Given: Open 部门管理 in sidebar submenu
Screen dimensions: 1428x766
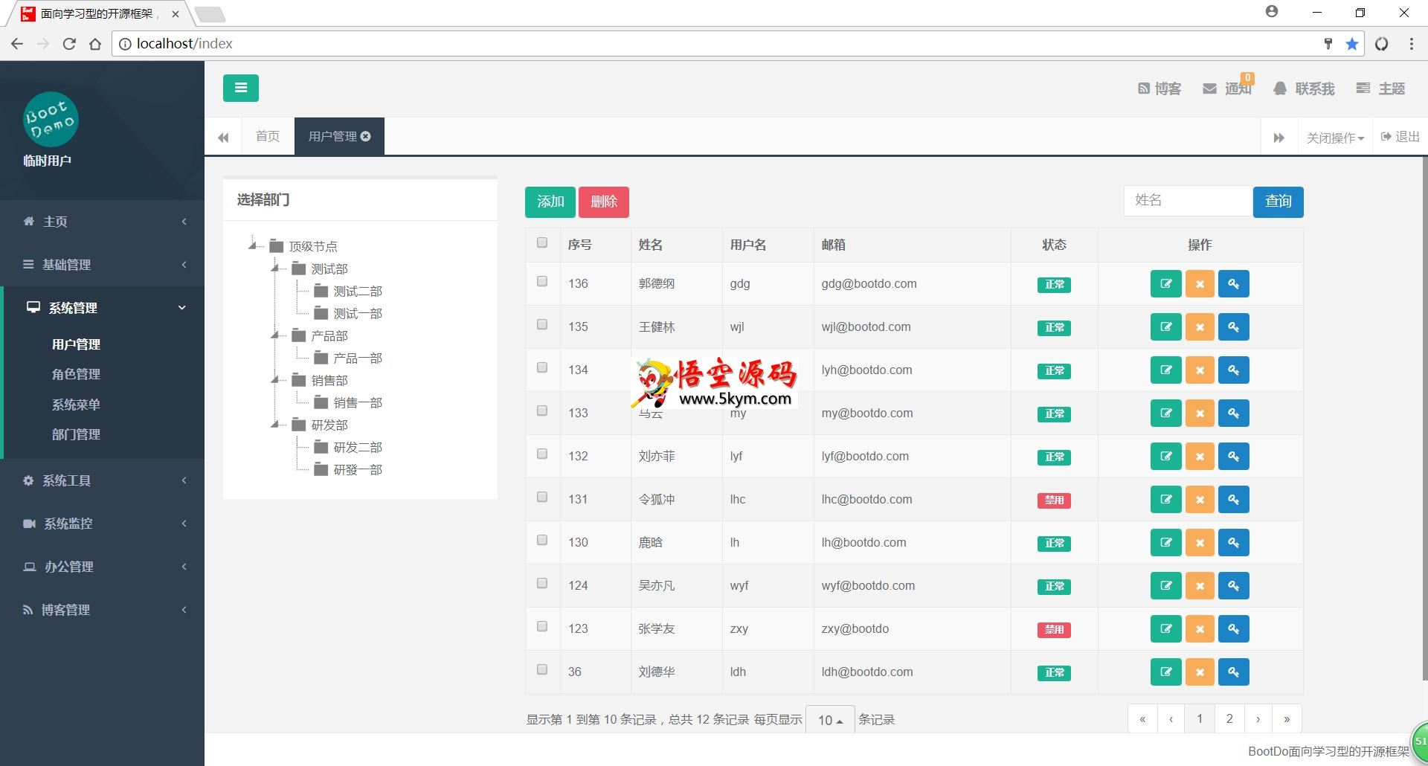Looking at the screenshot, I should click(76, 434).
